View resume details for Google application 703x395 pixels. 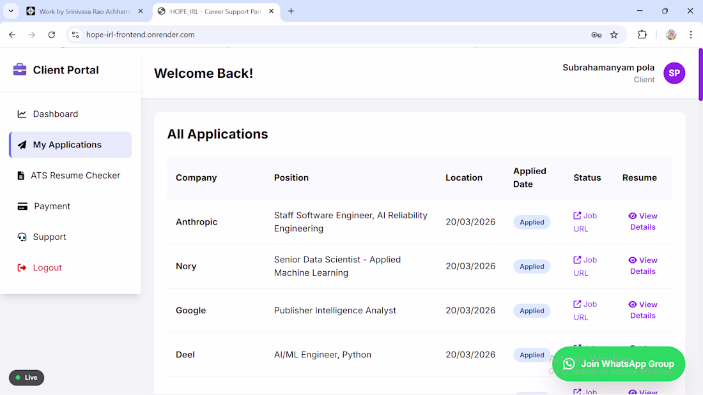click(642, 310)
